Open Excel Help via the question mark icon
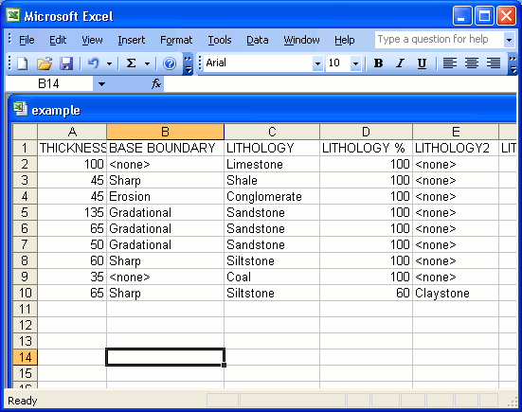Image resolution: width=522 pixels, height=412 pixels. point(170,63)
